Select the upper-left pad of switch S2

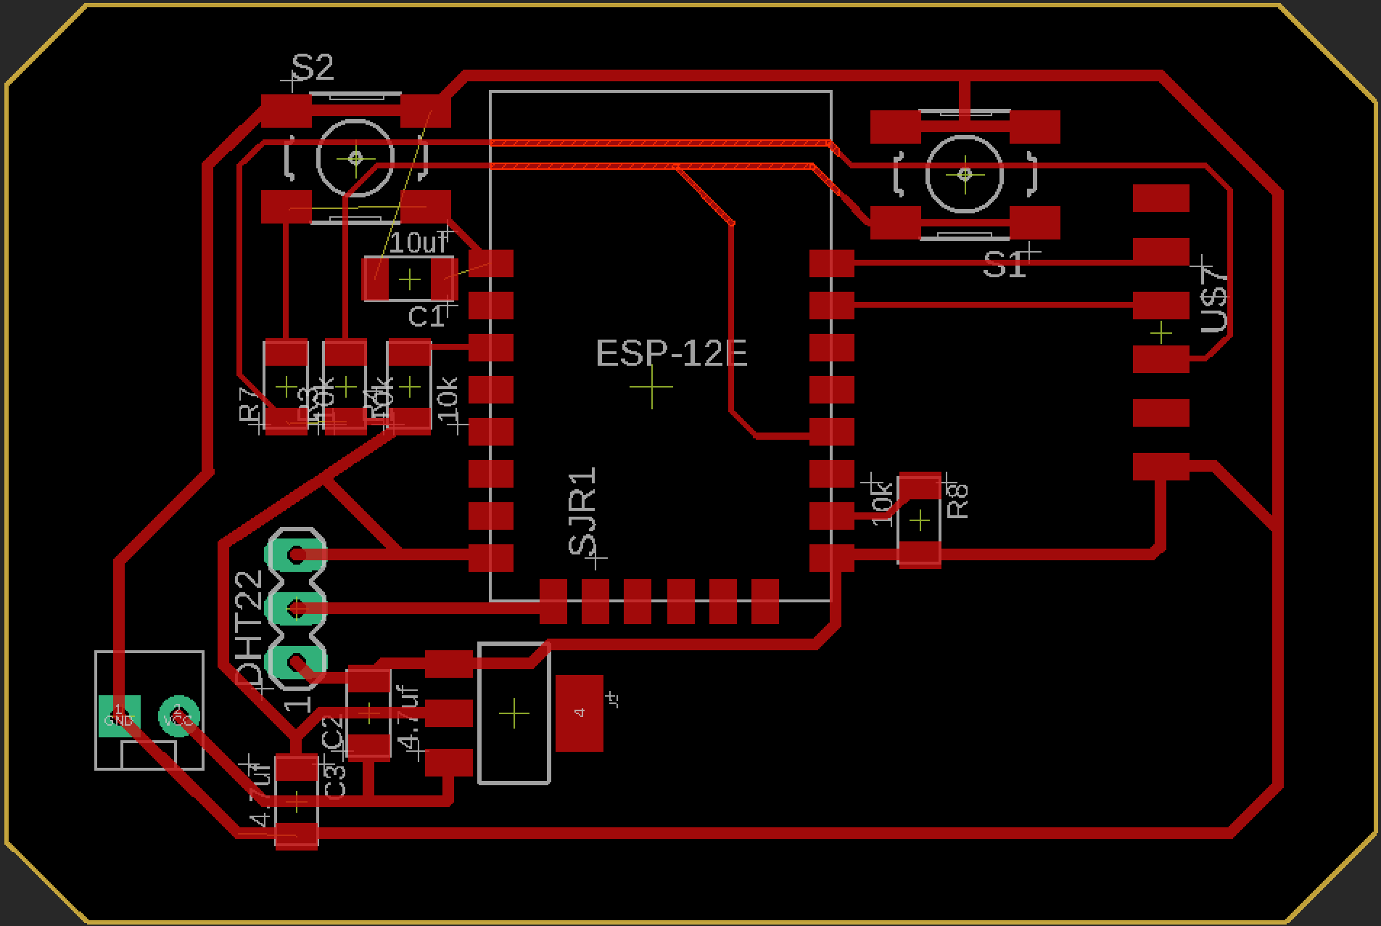286,111
